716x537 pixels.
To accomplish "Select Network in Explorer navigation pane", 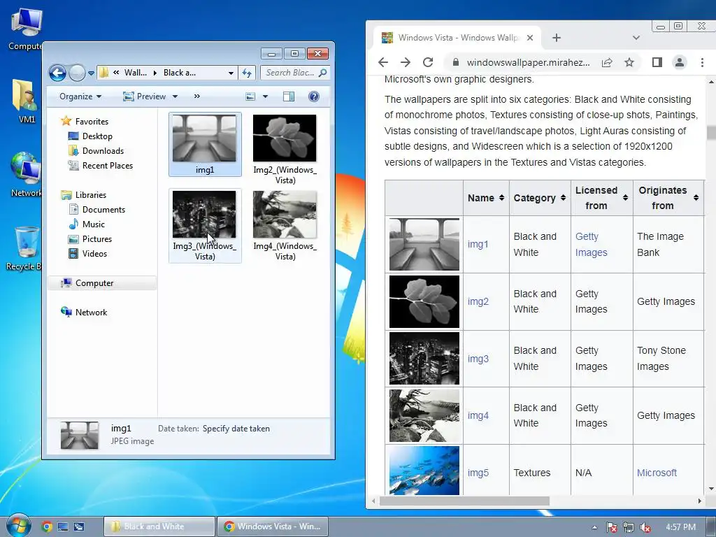I will pyautogui.click(x=91, y=313).
